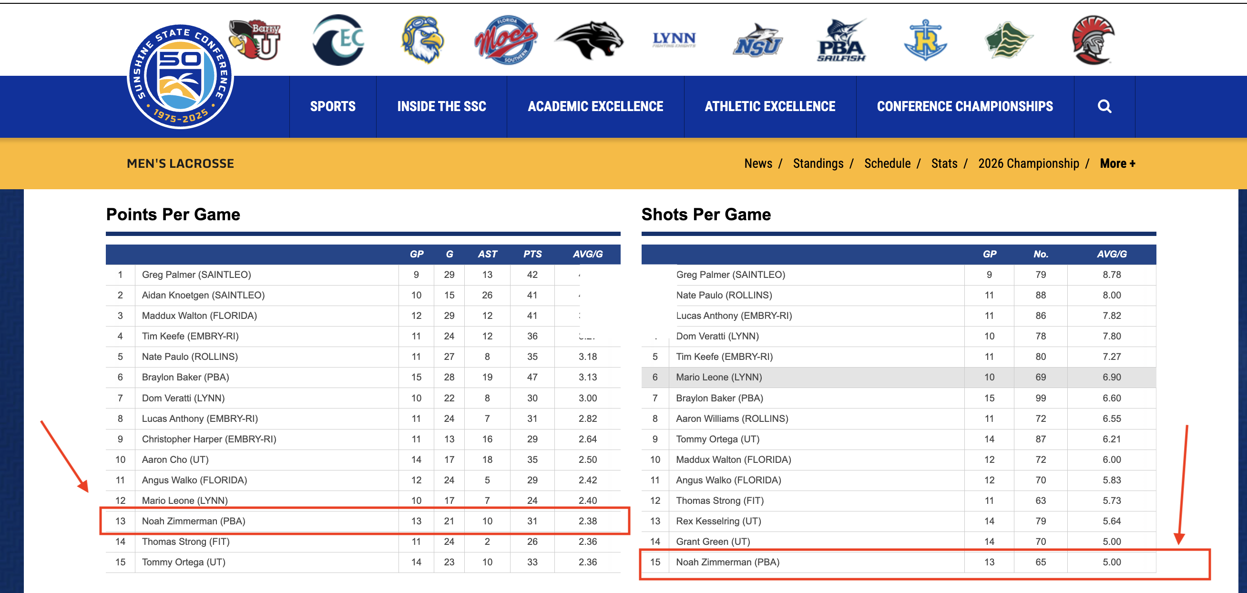Click the PBA Sailfish logo
Screen dimensions: 1247x593
[841, 41]
